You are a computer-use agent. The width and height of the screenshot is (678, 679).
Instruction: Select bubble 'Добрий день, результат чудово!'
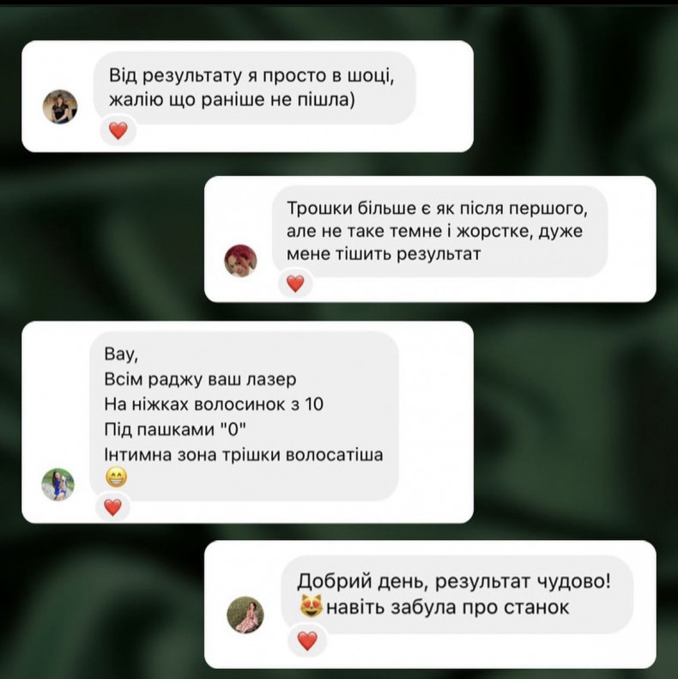coord(457,595)
